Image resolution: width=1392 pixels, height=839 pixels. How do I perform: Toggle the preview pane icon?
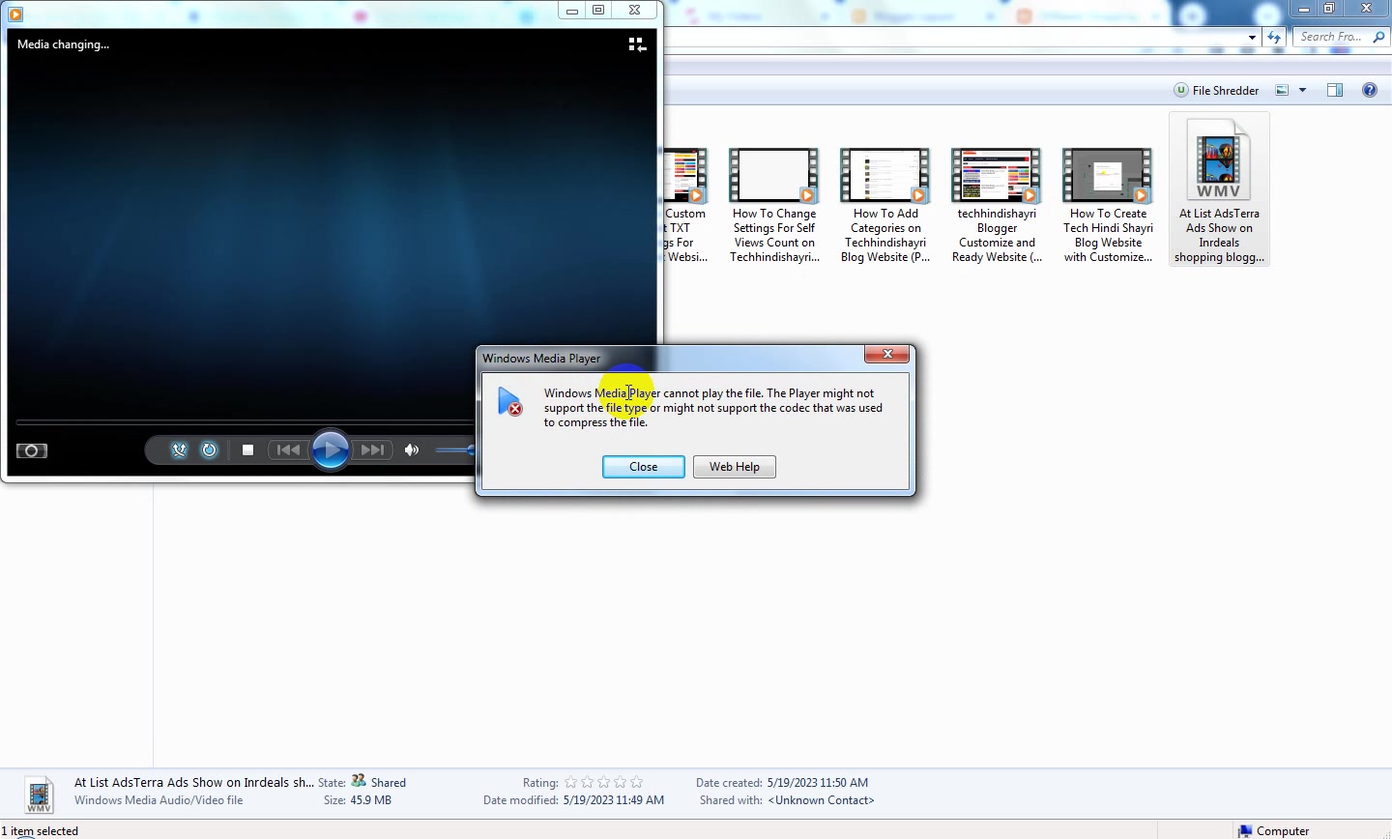(x=1335, y=90)
